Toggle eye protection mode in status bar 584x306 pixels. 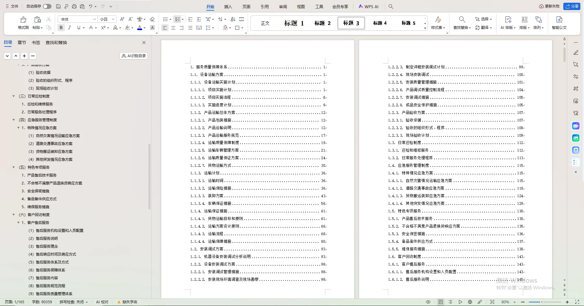coord(428,302)
